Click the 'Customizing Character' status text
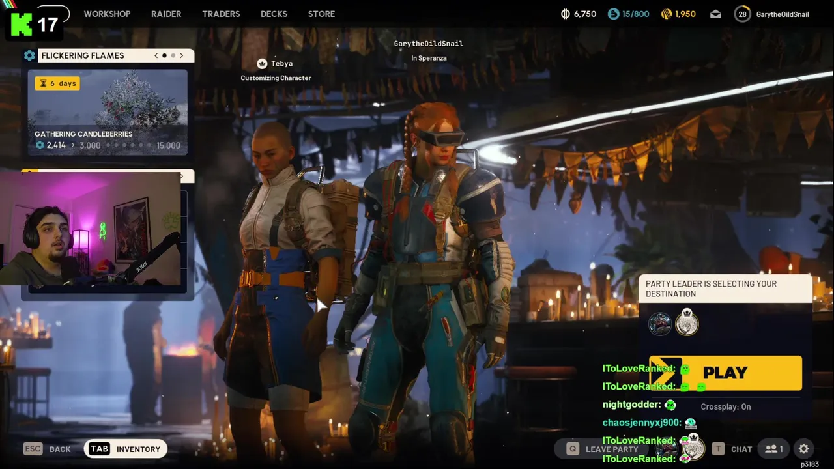The height and width of the screenshot is (469, 834). [276, 78]
